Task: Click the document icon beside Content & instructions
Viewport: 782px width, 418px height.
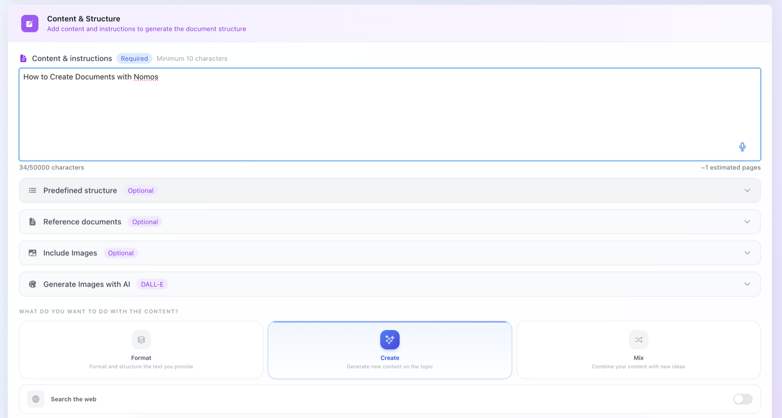Action: 23,59
